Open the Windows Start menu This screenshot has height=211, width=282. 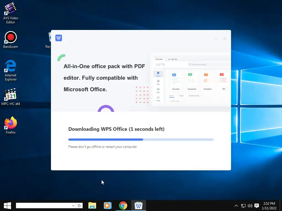7,206
